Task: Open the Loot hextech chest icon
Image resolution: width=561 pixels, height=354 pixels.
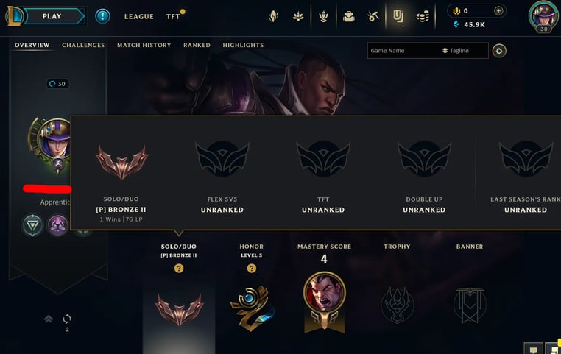Action: 373,16
